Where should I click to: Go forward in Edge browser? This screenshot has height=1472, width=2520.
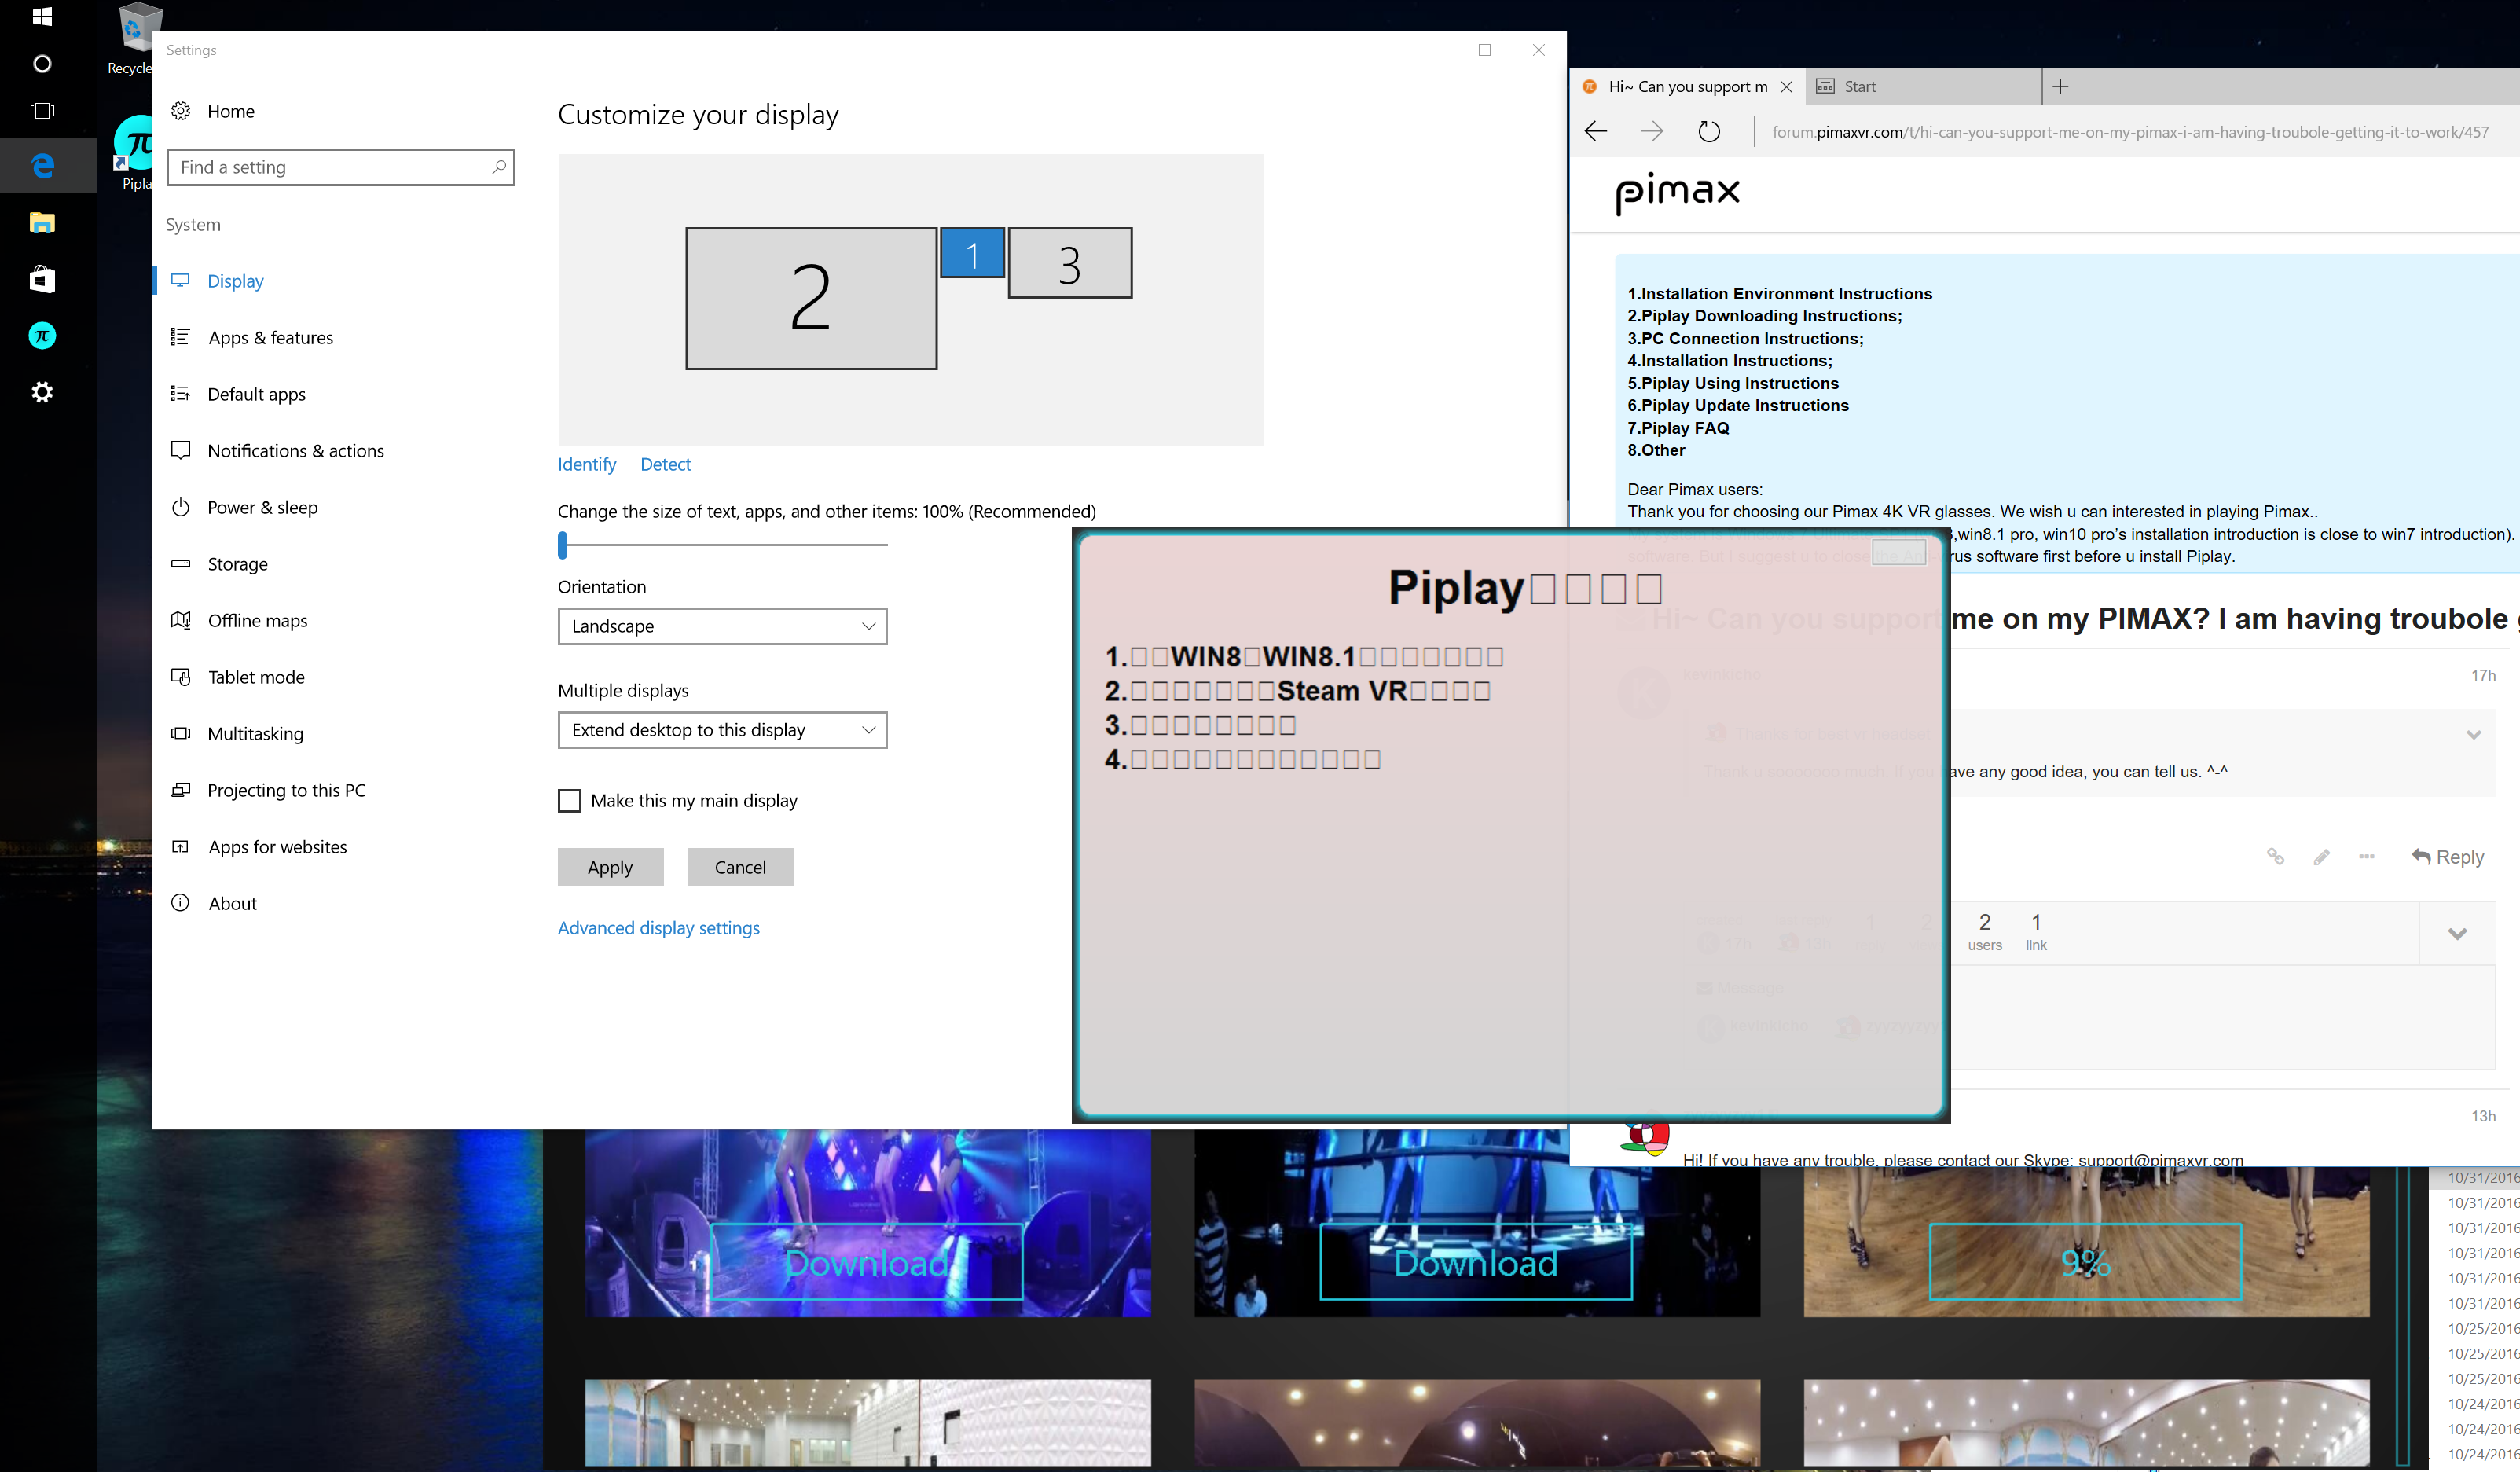click(1652, 131)
